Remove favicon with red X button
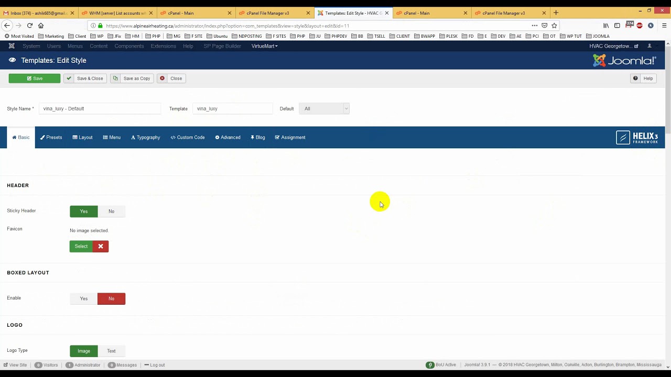671x377 pixels. click(x=101, y=246)
